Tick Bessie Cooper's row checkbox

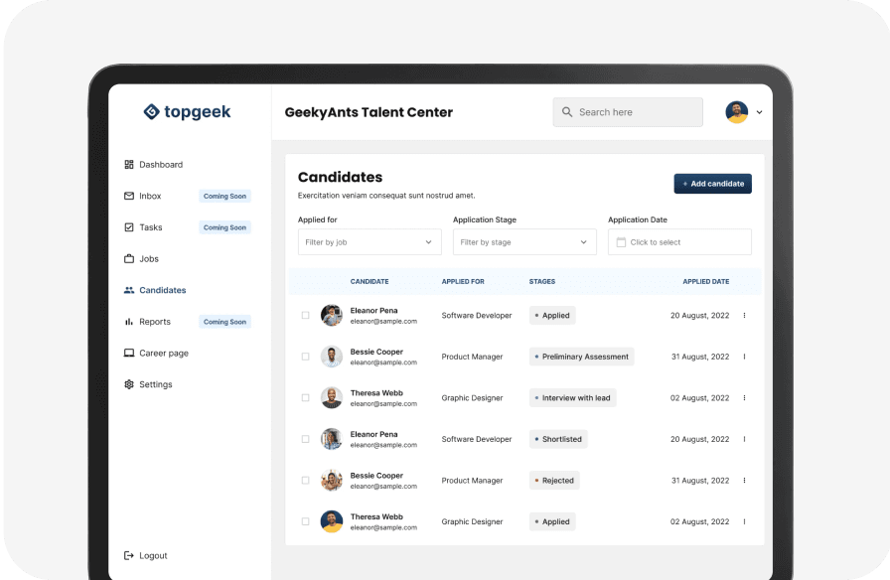pos(305,356)
